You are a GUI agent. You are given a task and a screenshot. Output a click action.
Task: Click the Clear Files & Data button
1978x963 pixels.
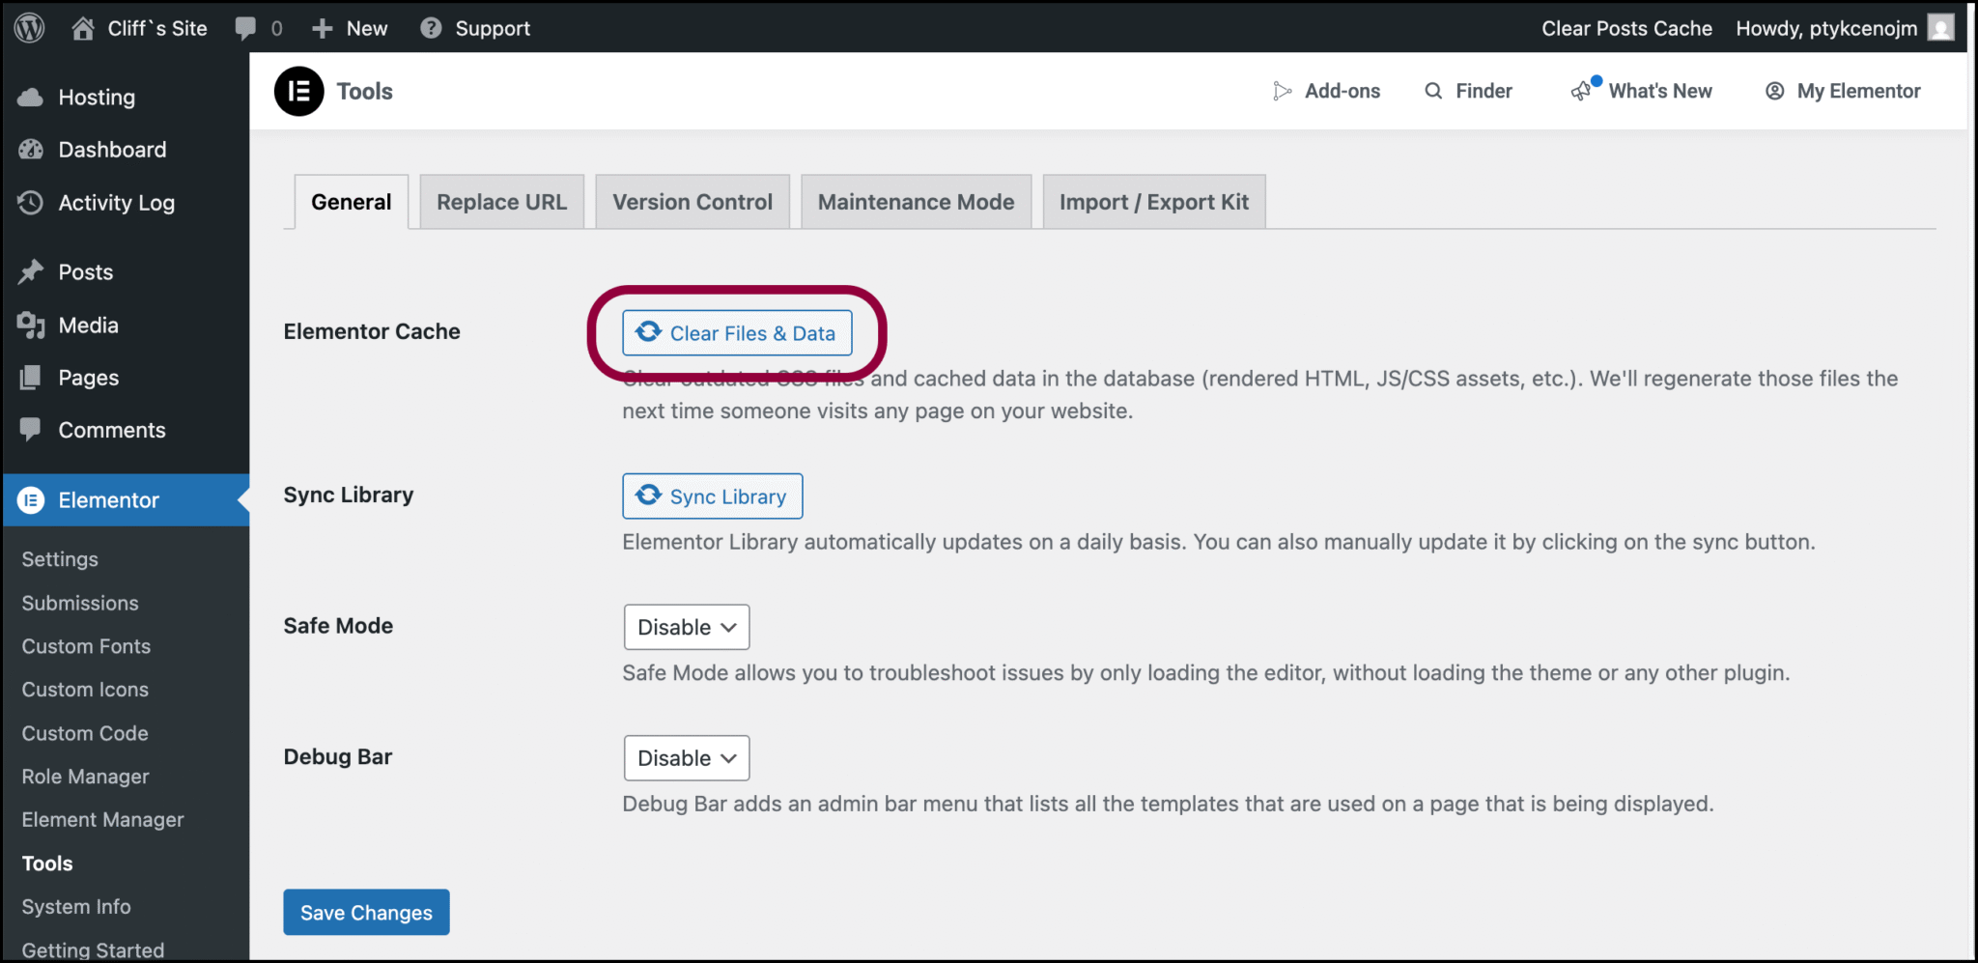tap(737, 332)
